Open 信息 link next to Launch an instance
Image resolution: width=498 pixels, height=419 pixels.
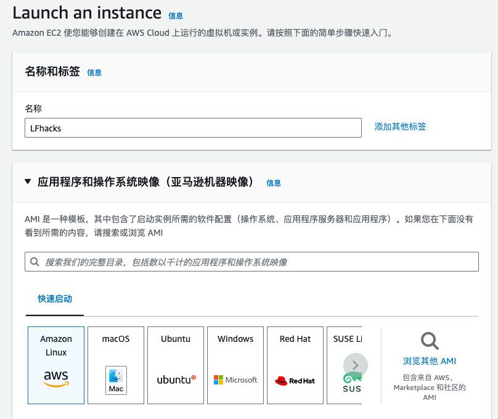click(x=176, y=16)
